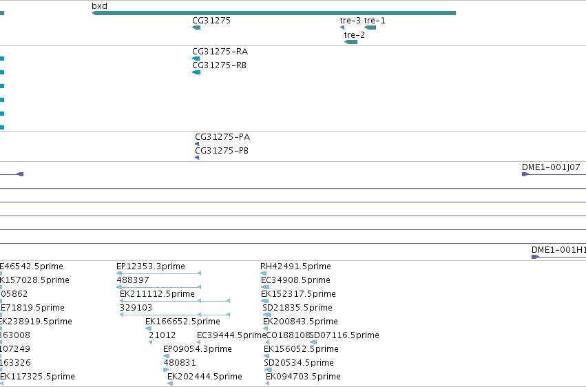Select the EK094703.5prime arrow glyph
Viewport: 586px width, 387px height.
(268, 384)
